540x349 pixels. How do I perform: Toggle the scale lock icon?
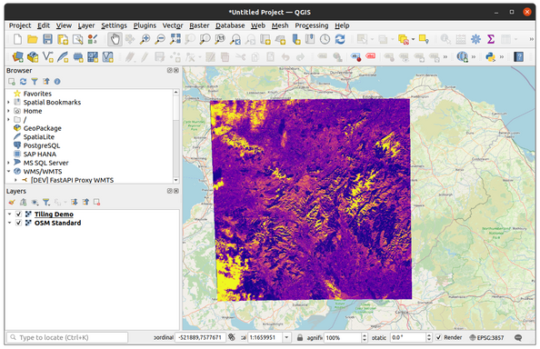[300, 338]
